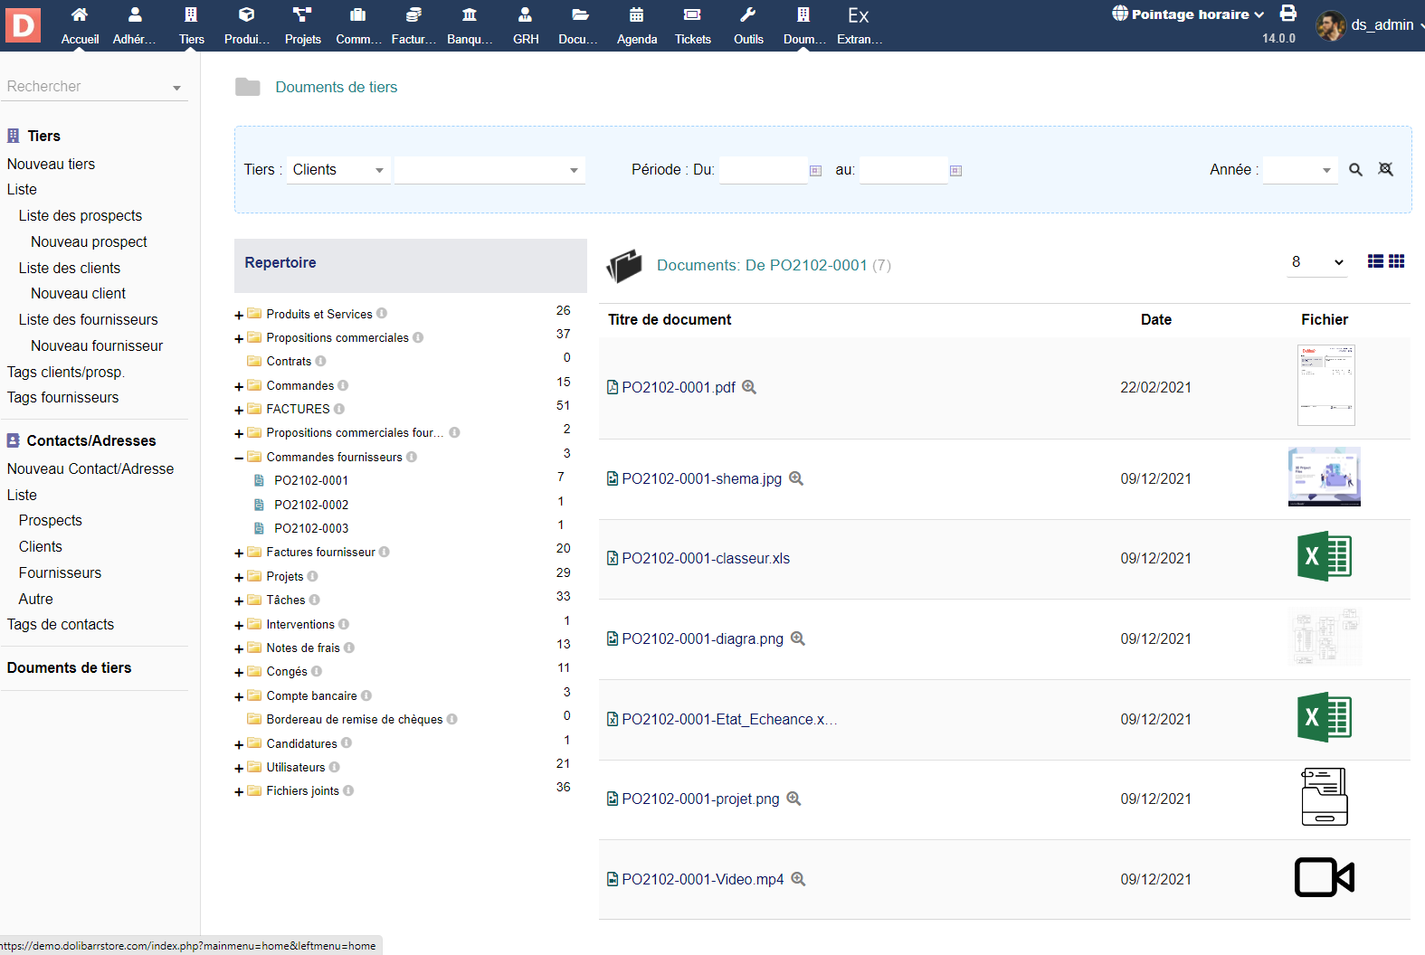This screenshot has width=1425, height=955.
Task: Preview PO2102-0001.pdf with magnifier icon
Action: [x=749, y=387]
